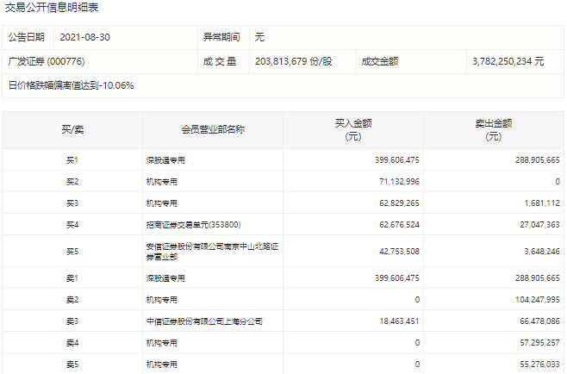Screen dimensions: 567x374
Task: Click the 买/卖 column header
Action: [72, 129]
